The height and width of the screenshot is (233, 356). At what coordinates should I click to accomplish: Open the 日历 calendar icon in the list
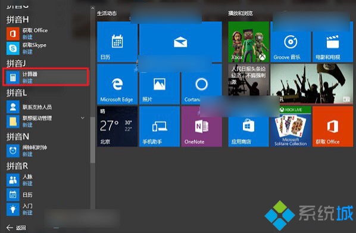(x=13, y=195)
